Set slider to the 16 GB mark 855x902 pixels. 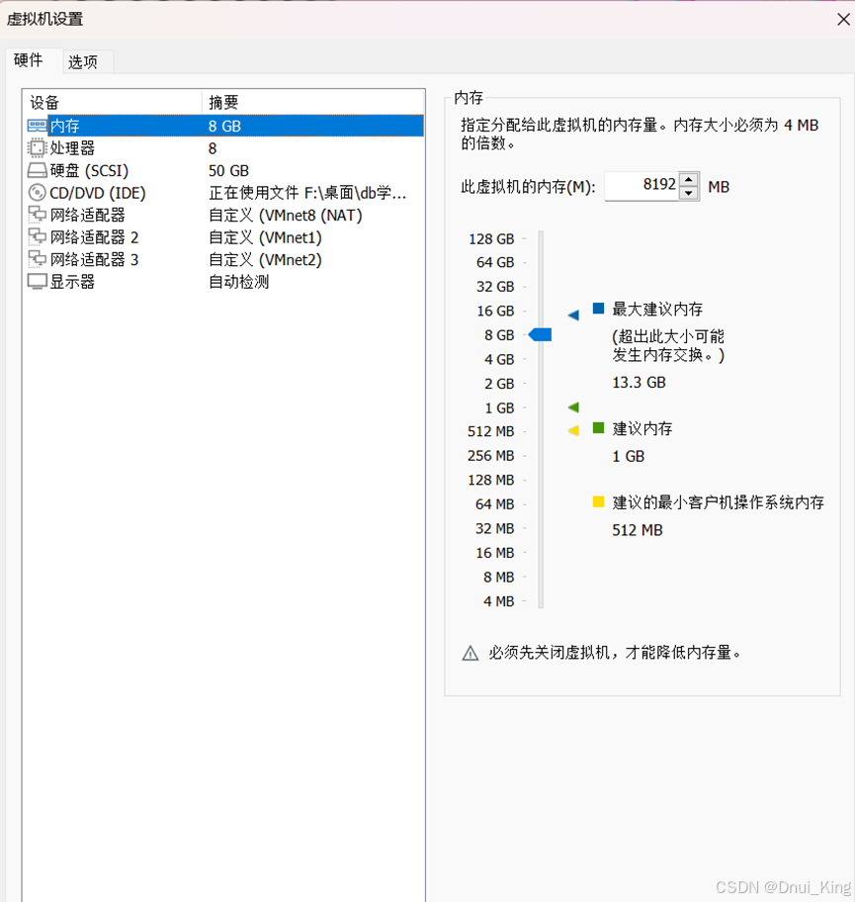click(541, 311)
